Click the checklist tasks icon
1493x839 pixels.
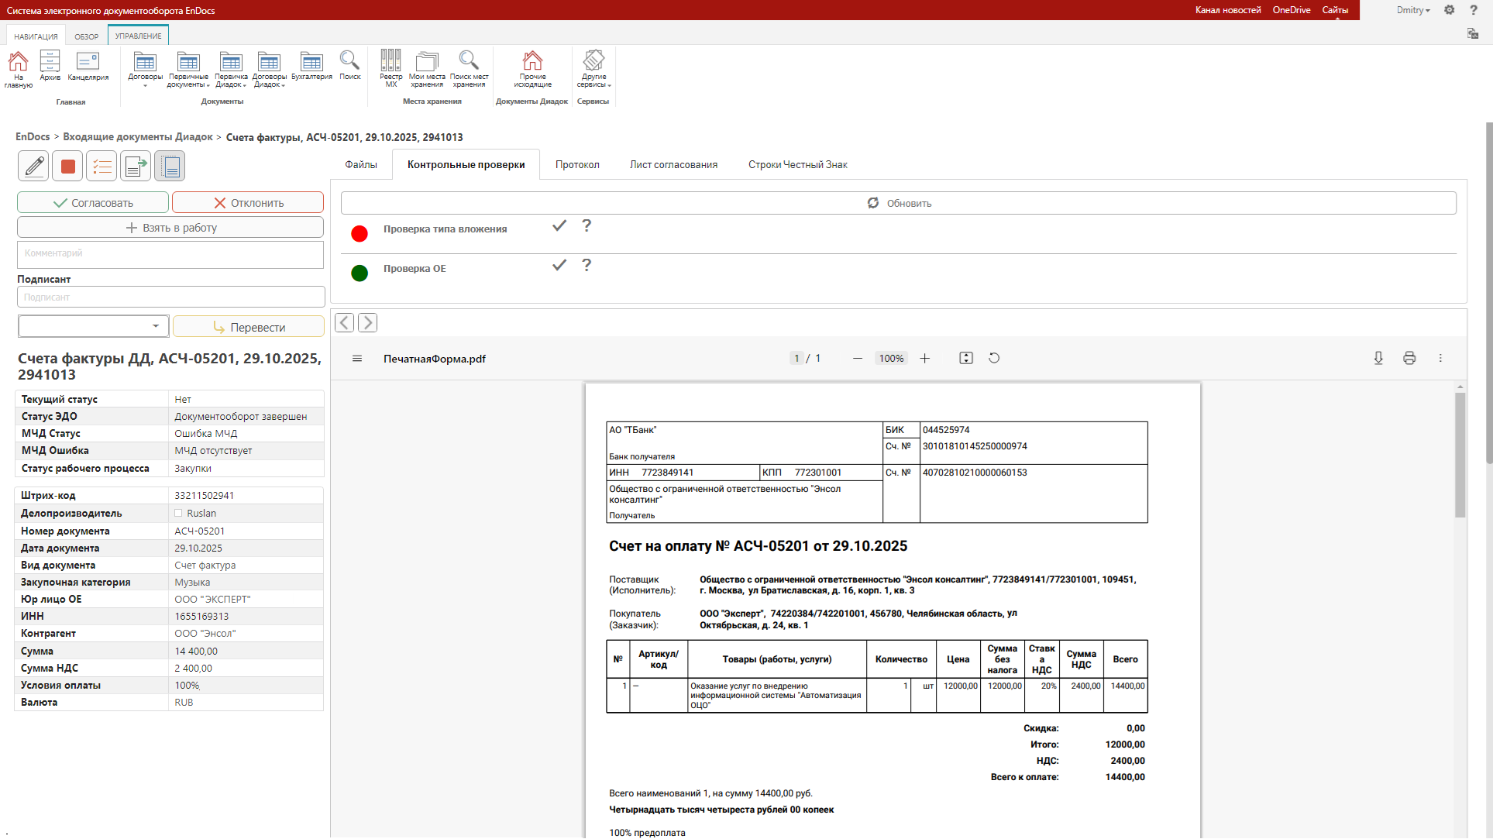101,166
